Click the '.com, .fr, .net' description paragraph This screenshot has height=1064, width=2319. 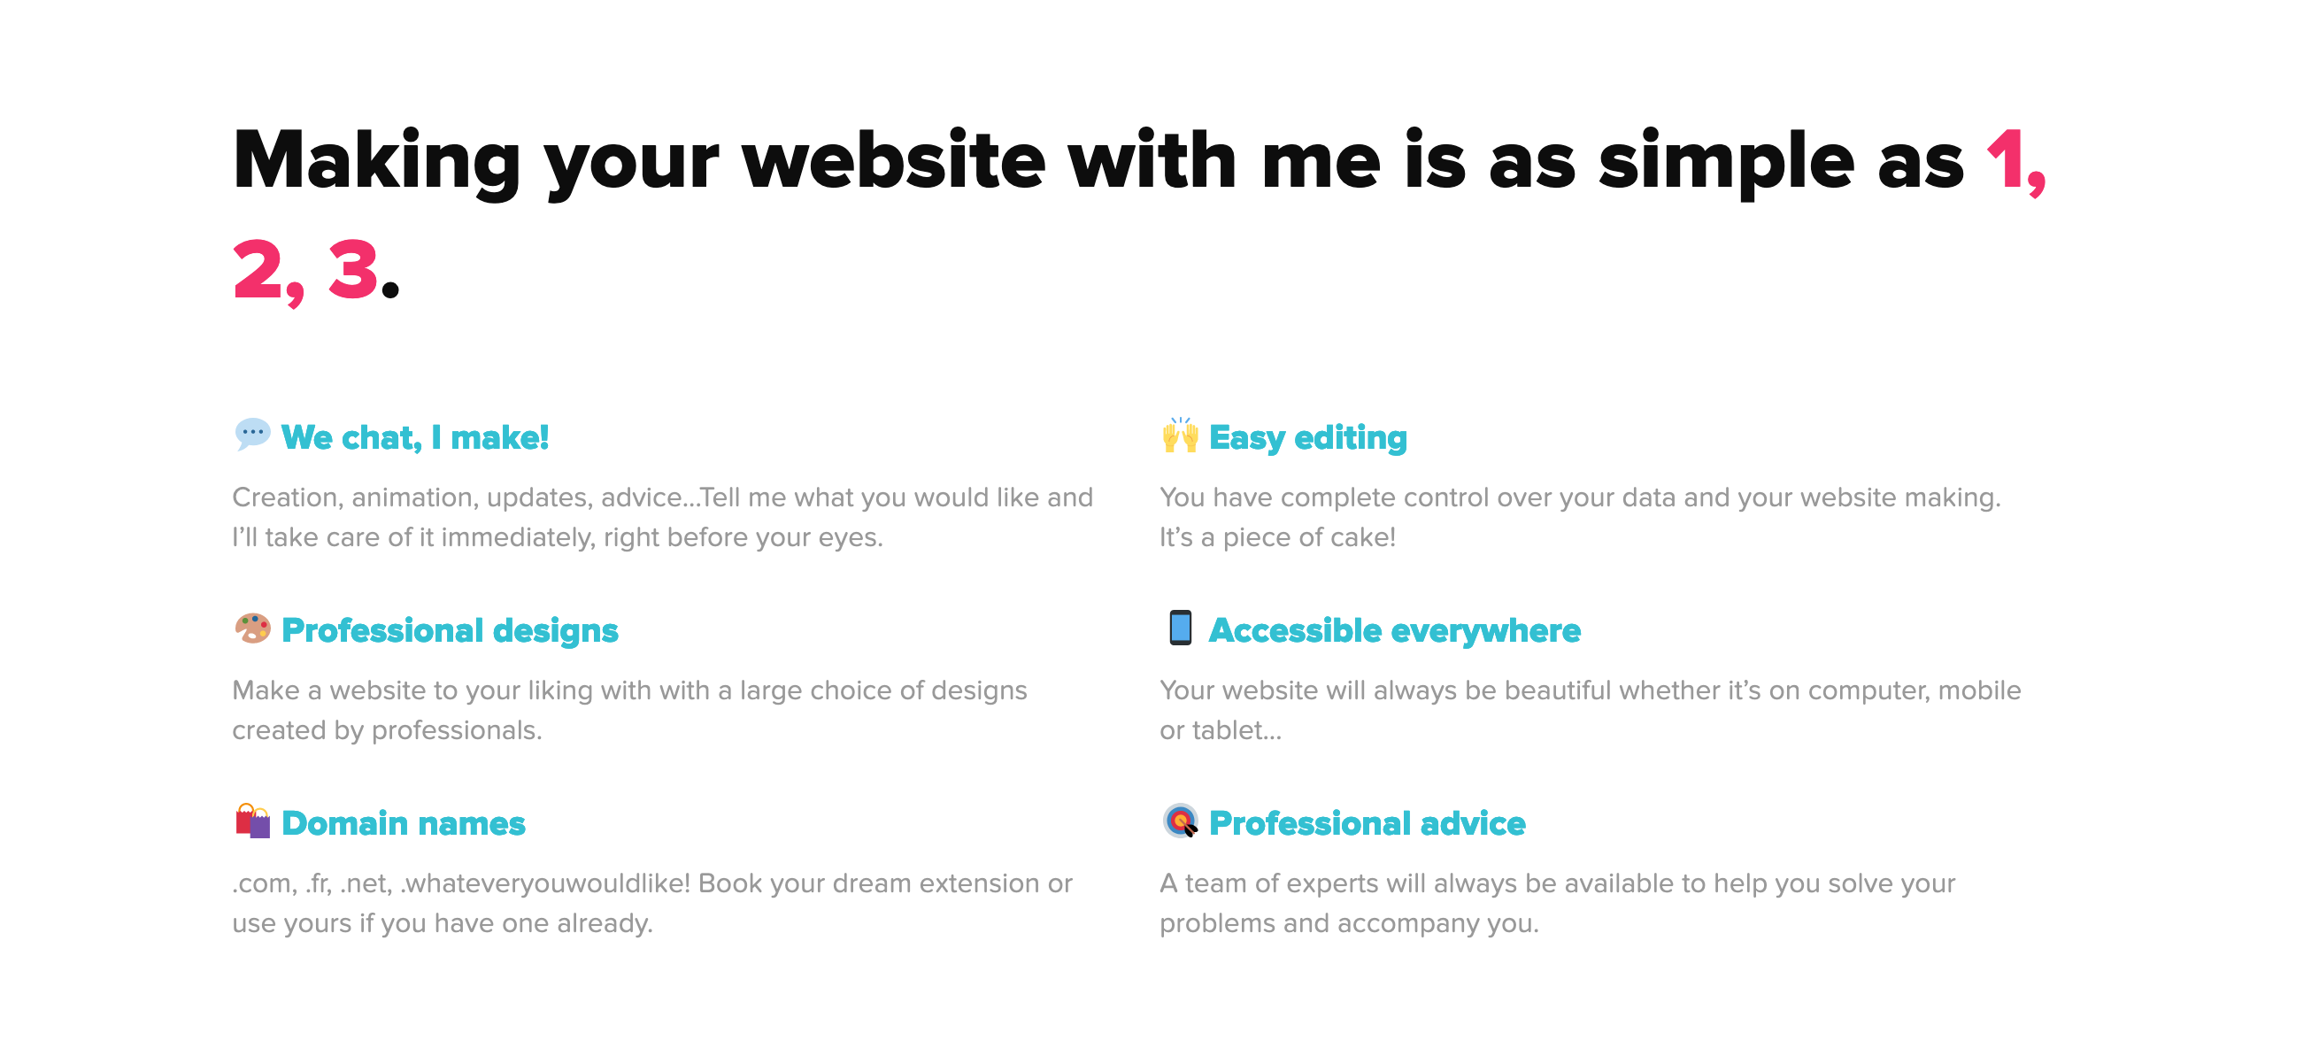pos(652,903)
